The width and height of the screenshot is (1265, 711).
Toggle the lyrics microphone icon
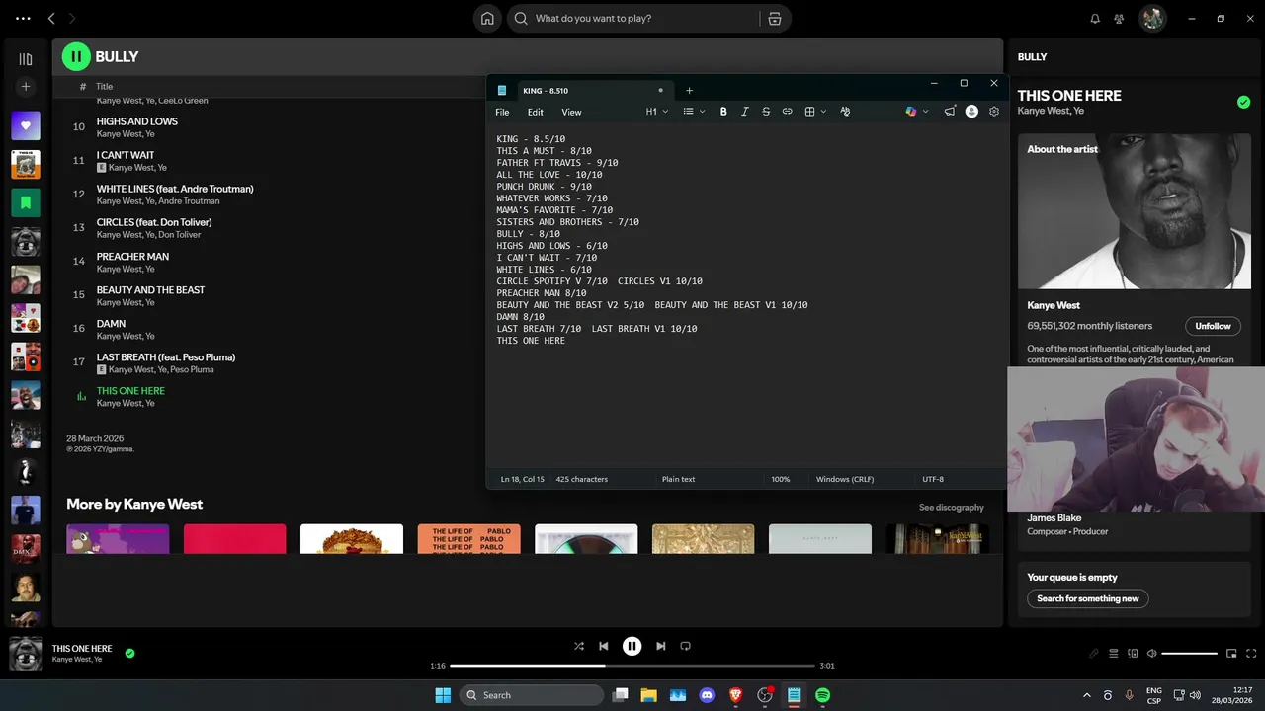pyautogui.click(x=1094, y=653)
